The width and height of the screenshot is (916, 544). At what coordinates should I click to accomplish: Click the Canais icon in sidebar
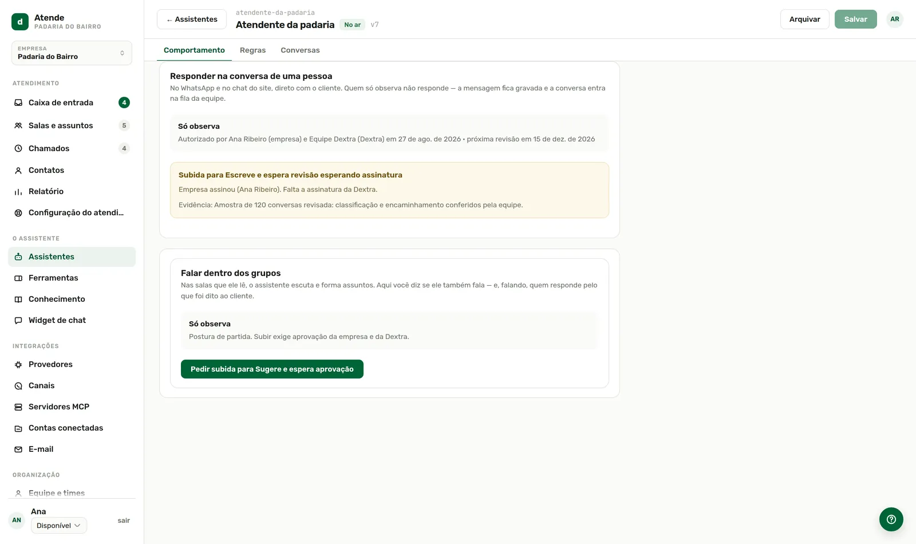[18, 385]
